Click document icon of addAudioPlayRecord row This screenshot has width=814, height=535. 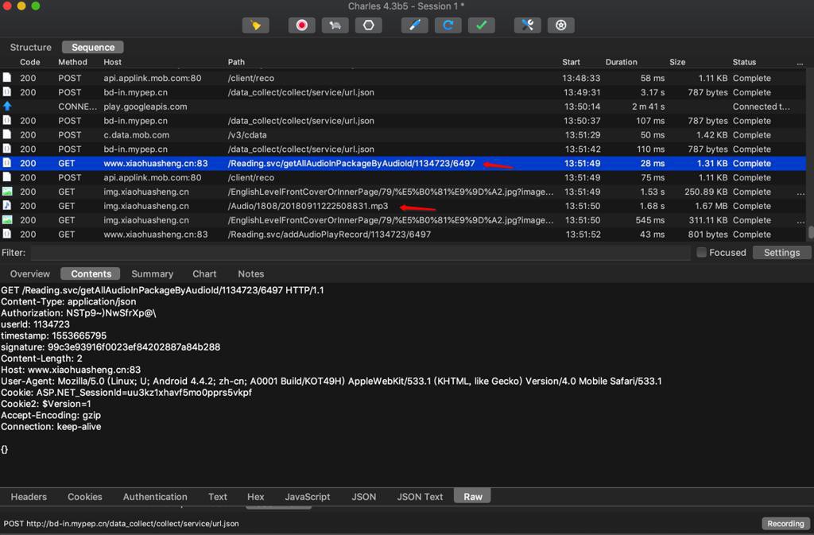(x=7, y=234)
